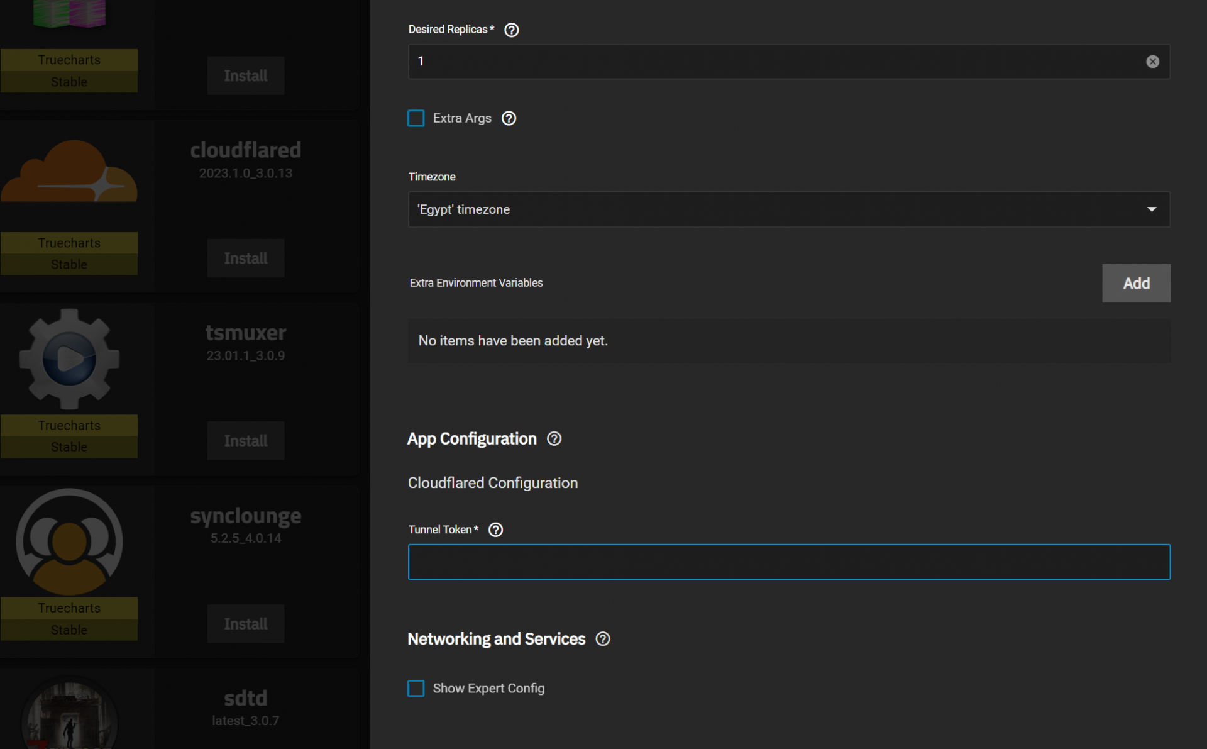Add an extra environment variable
Viewport: 1207px width, 749px height.
click(x=1136, y=283)
